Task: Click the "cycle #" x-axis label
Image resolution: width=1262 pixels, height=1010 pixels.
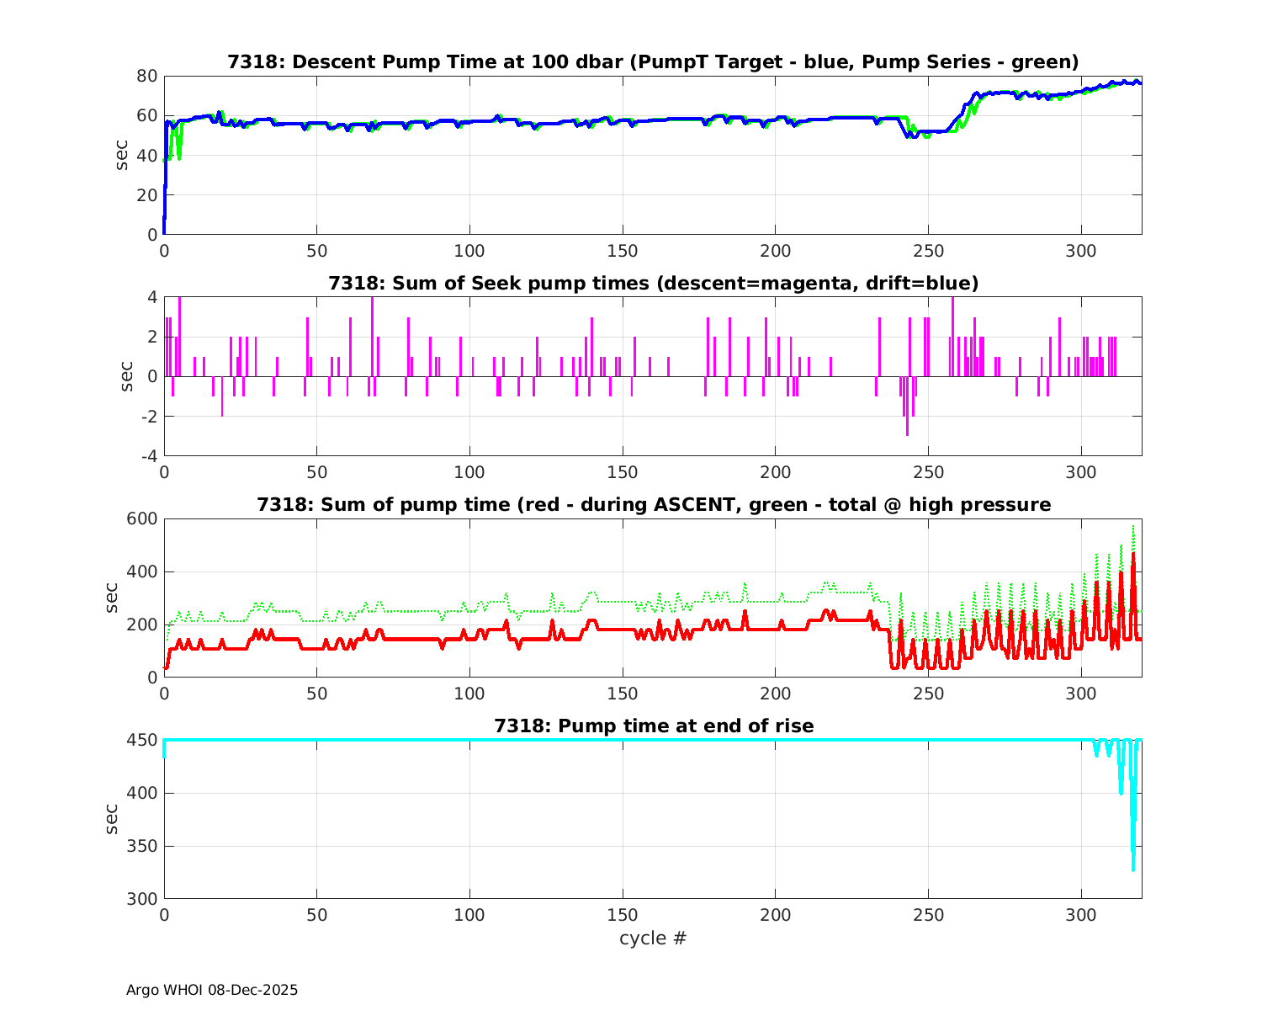Action: tap(653, 938)
